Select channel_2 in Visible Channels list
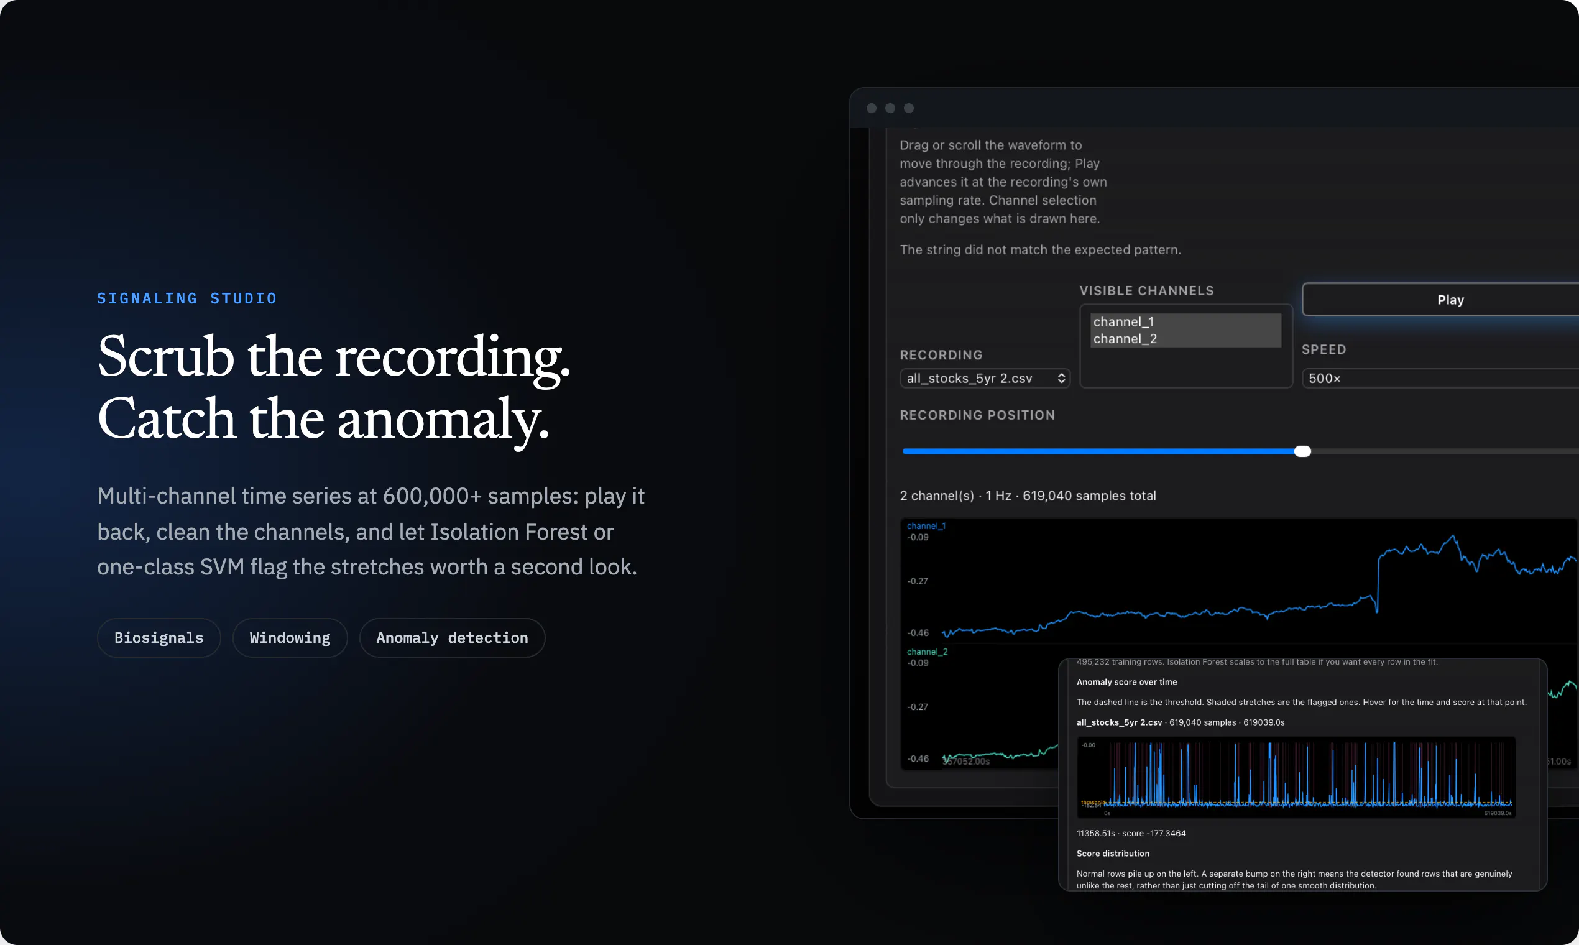This screenshot has width=1579, height=945. coord(1186,339)
